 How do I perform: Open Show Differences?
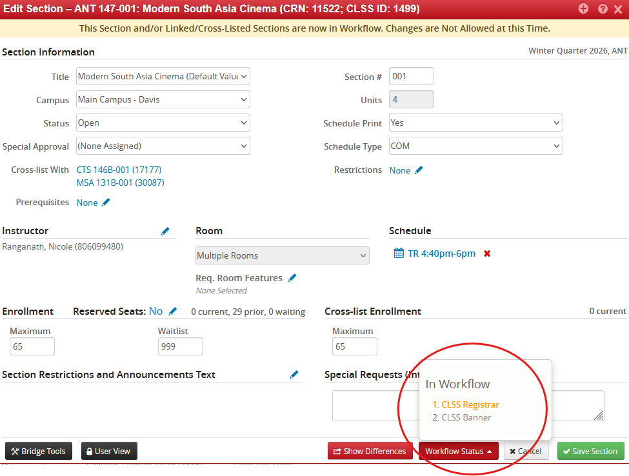[x=370, y=451]
